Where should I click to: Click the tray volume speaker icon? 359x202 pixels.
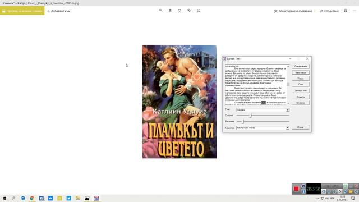(x=326, y=198)
